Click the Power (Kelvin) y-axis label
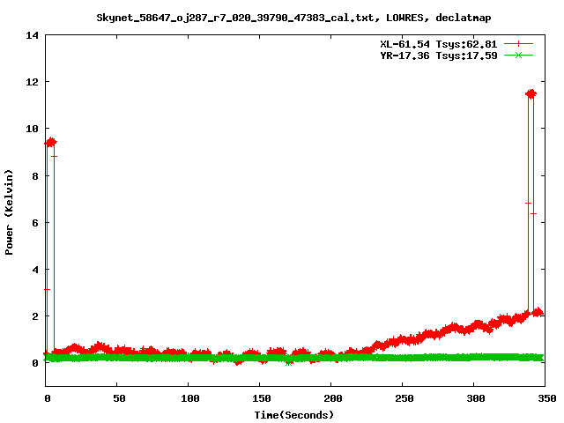This screenshot has width=564, height=423. point(9,212)
